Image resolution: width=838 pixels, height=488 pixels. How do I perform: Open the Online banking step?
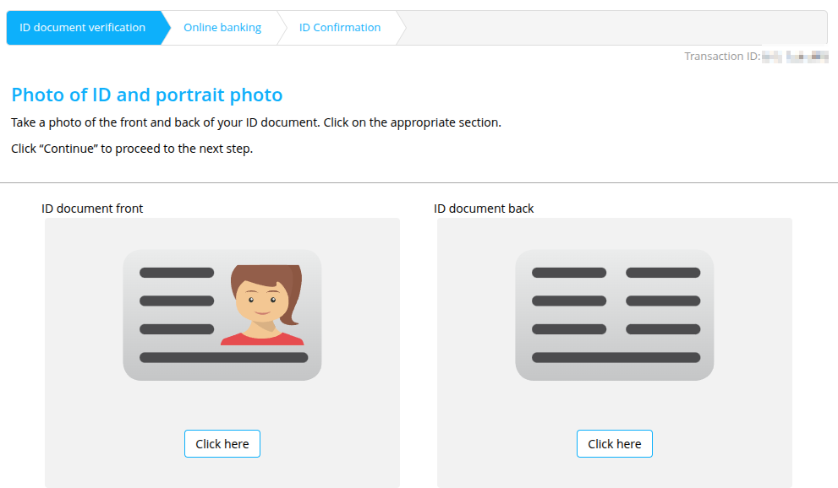(222, 28)
